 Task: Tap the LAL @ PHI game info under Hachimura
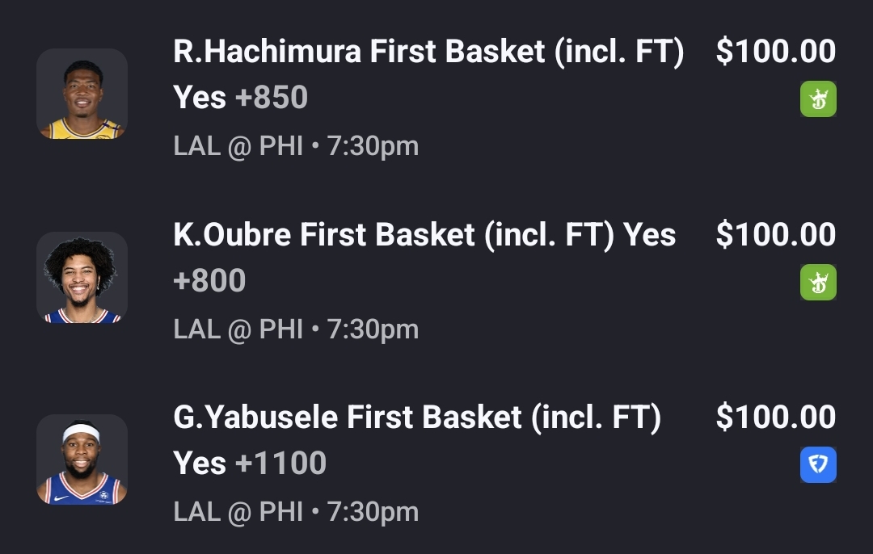click(296, 146)
